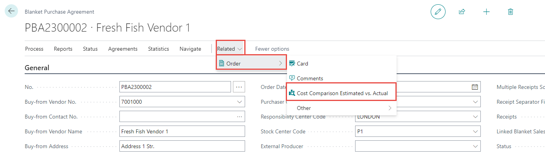This screenshot has width=545, height=154.
Task: Open the External Producer dropdown
Action: pos(476,146)
